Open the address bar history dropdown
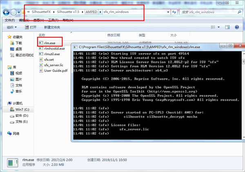Viewport: 245px width, 172px height. point(168,12)
